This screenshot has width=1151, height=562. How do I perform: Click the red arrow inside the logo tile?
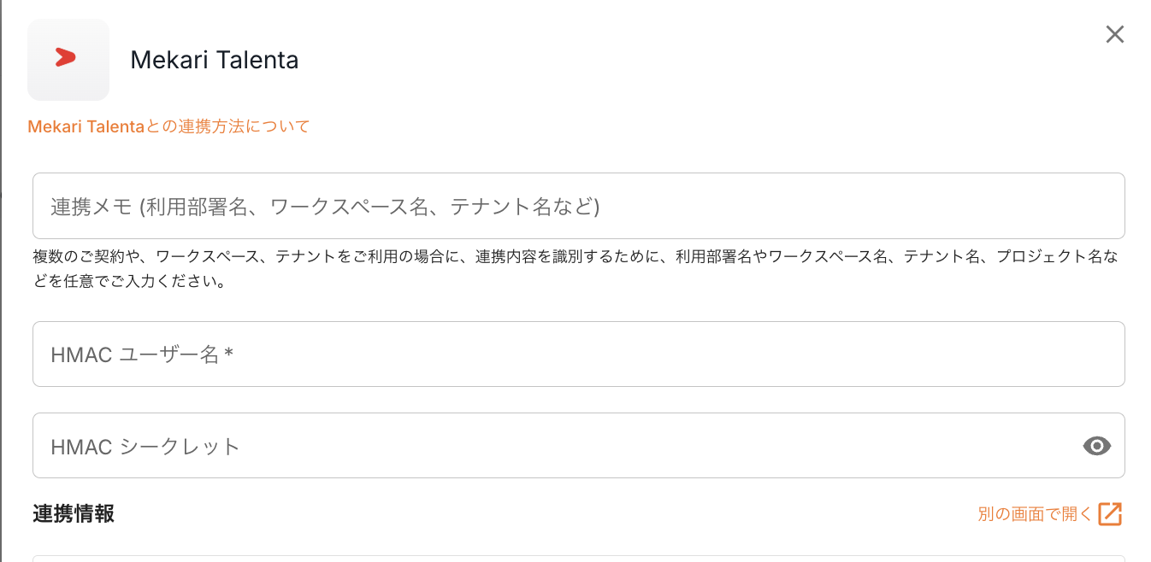(65, 57)
